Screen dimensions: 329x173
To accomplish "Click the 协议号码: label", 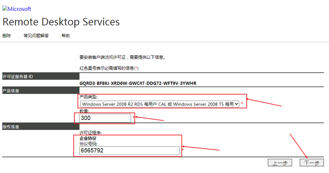I will click(x=88, y=144).
